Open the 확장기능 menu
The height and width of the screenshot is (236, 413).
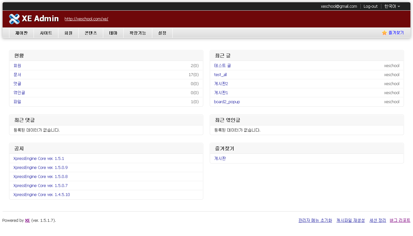coord(137,33)
